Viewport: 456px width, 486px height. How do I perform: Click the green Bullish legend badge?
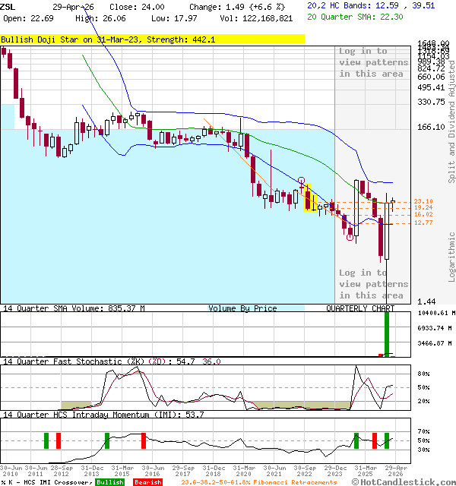[110, 481]
